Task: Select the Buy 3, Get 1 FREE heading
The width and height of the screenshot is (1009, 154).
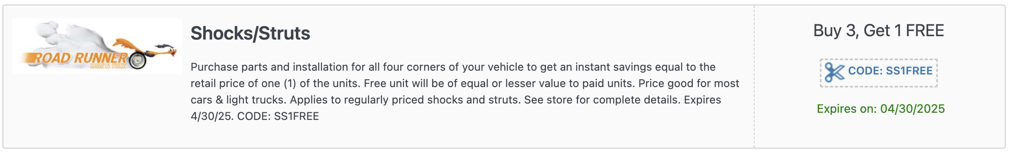Action: pos(879,31)
